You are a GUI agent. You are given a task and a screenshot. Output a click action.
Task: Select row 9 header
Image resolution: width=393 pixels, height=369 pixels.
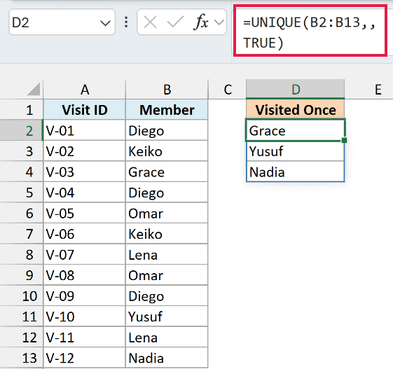(22, 275)
